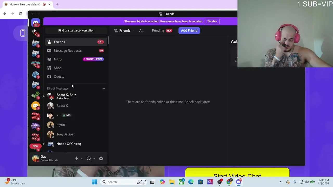Open the green cursive-logo server icon
The height and width of the screenshot is (187, 333).
coord(36,95)
